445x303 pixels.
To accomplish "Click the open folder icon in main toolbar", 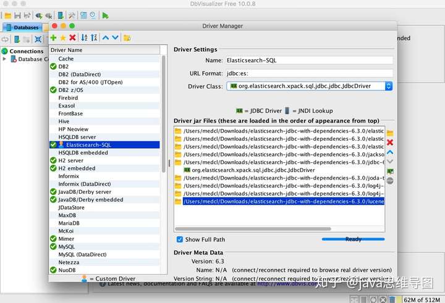I will point(8,15).
